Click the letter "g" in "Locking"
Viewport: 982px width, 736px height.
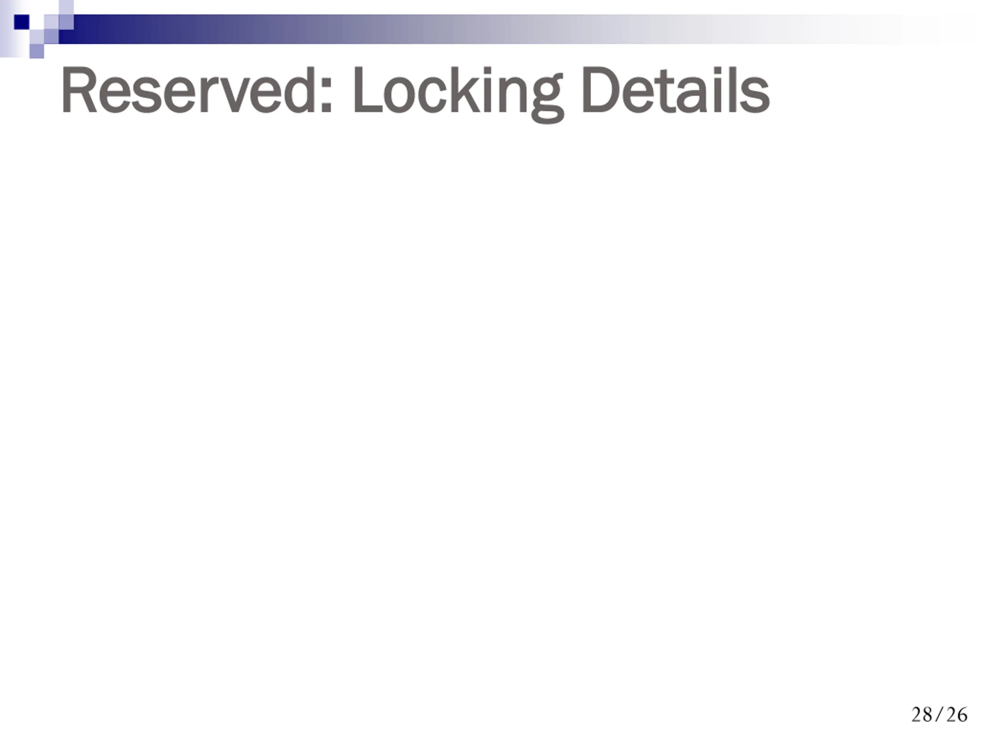[547, 101]
